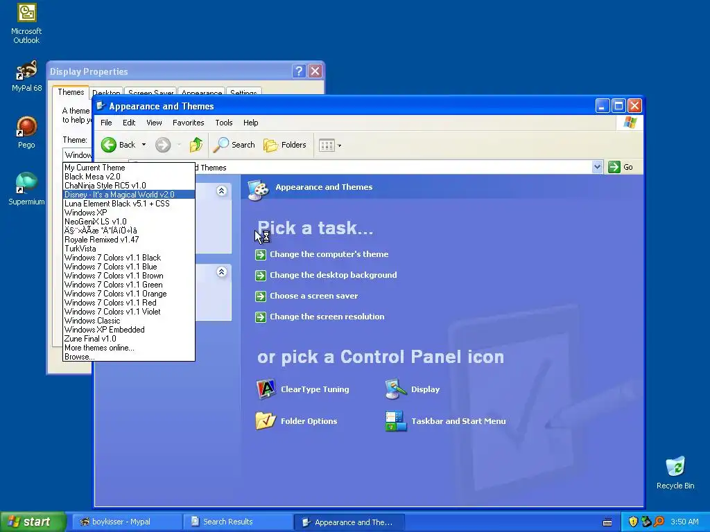Select NeoGeniX LS v1.0 theme
This screenshot has width=710, height=532.
(129, 222)
